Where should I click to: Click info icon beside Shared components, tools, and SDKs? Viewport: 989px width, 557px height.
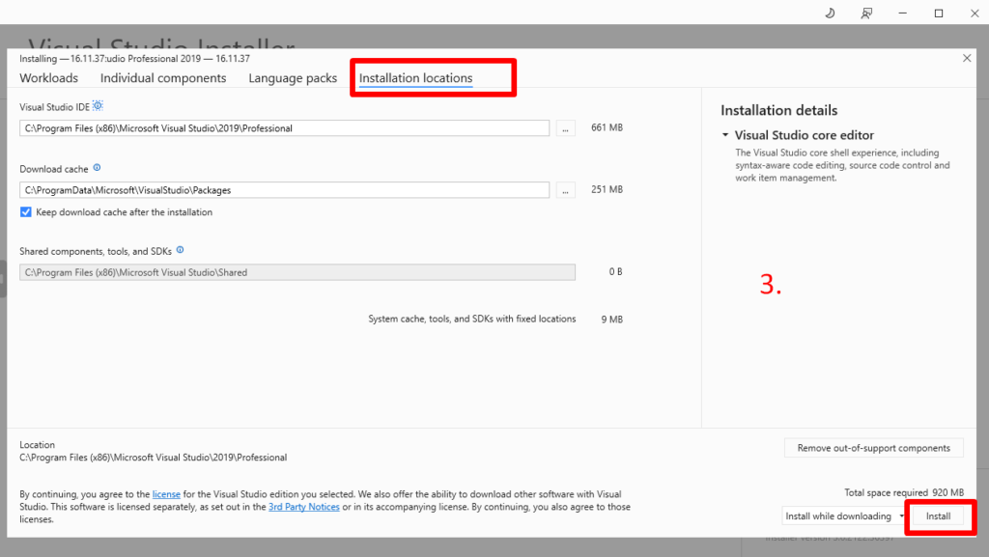pyautogui.click(x=180, y=250)
